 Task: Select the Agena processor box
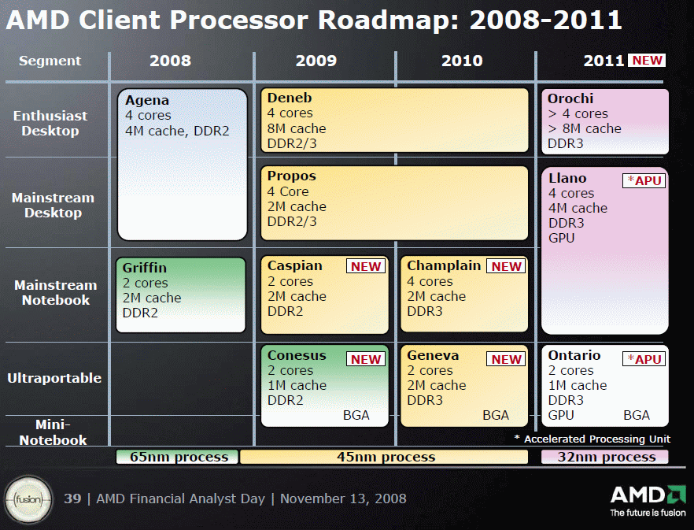coord(182,165)
